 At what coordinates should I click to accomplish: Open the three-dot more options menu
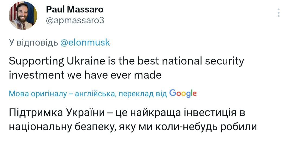tap(279, 13)
